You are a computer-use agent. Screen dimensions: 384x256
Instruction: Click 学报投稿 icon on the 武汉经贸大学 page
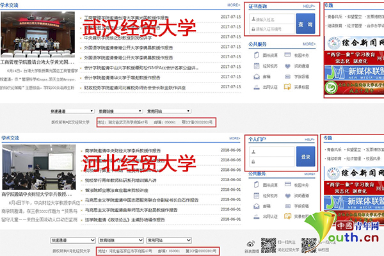(287, 77)
